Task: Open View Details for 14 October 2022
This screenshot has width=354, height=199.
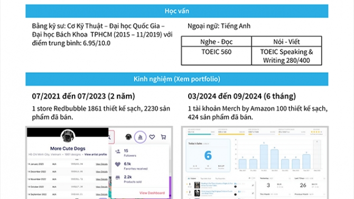Action: [101, 187]
